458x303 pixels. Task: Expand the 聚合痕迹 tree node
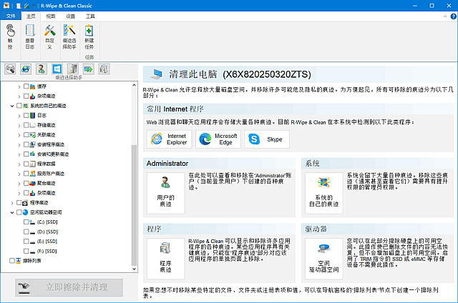(19, 184)
